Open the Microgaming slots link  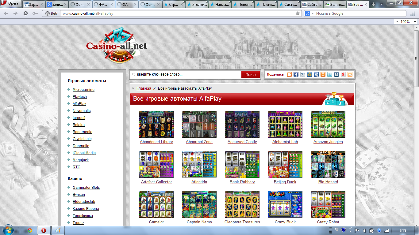[83, 90]
